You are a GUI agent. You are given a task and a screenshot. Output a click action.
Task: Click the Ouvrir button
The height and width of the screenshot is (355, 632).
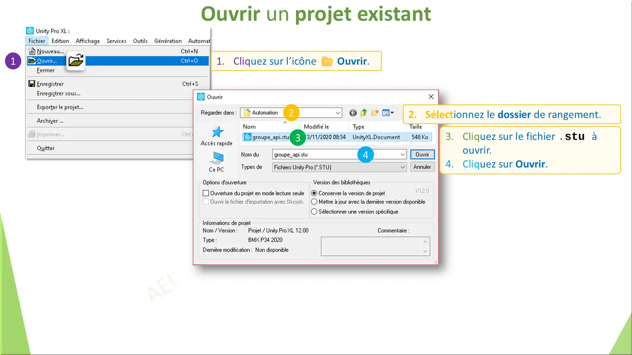422,154
